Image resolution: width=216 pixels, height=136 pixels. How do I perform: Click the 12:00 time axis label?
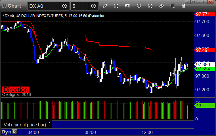pyautogui.click(x=147, y=132)
